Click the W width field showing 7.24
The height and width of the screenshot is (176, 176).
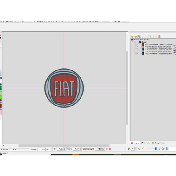60,149
